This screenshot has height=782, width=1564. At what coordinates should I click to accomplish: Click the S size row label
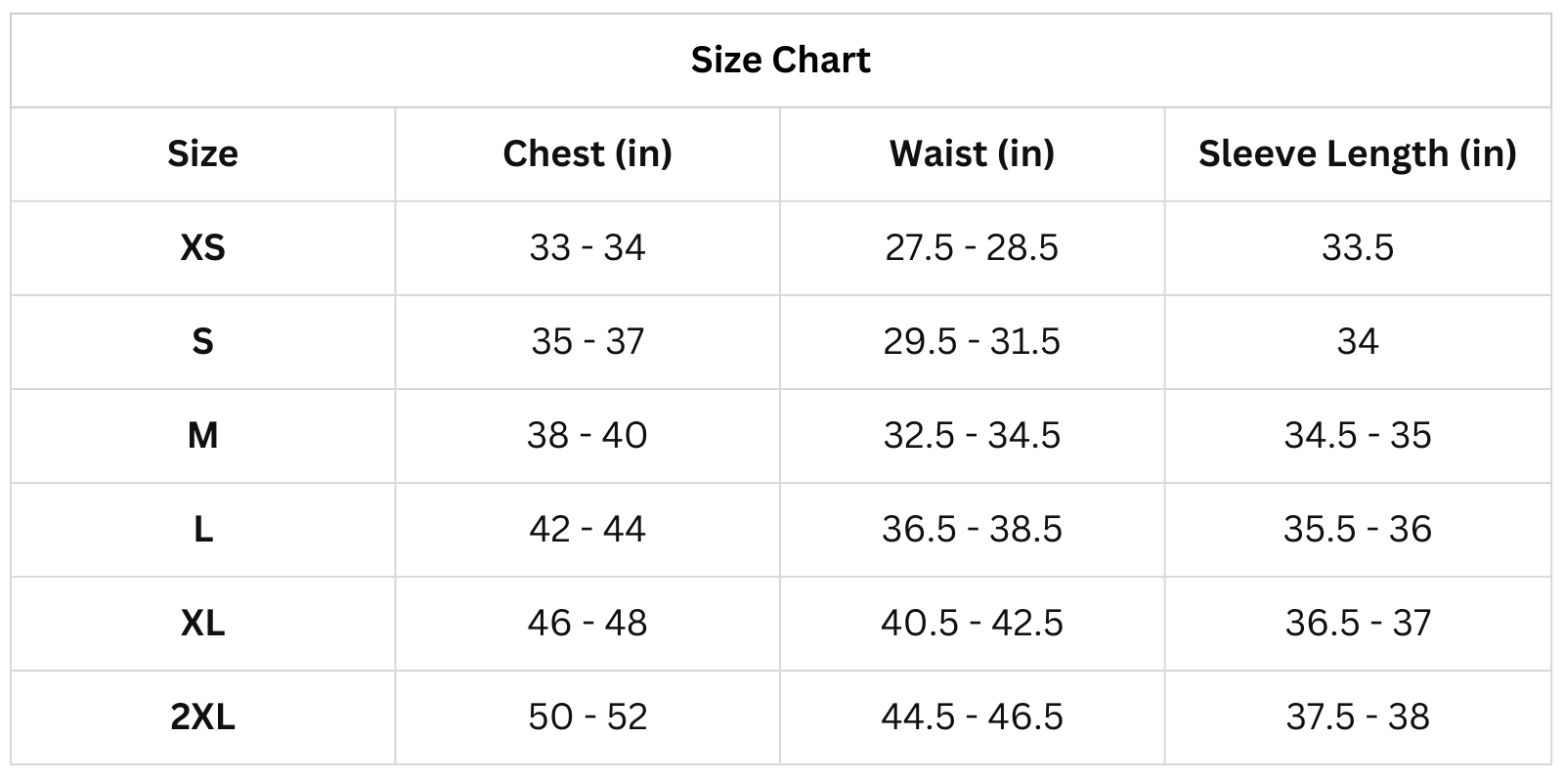click(202, 342)
